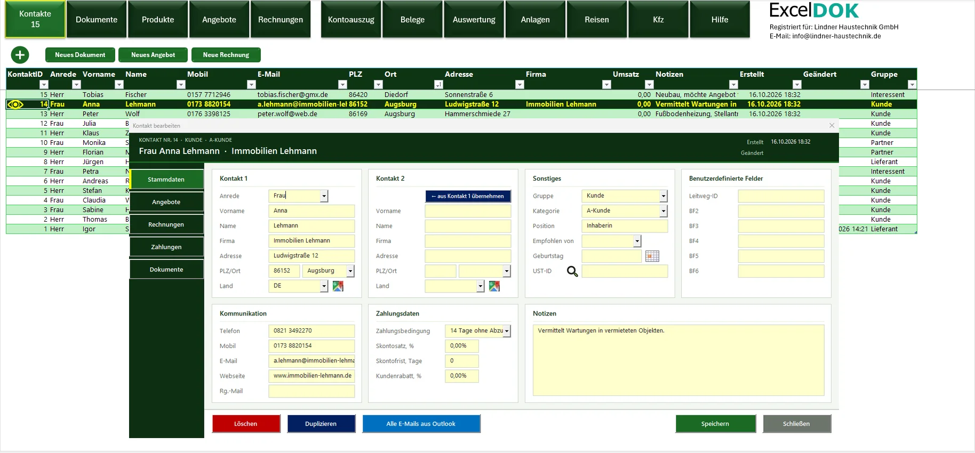Click Alle E-Mails aus Outlook button
Image resolution: width=975 pixels, height=453 pixels.
click(421, 424)
